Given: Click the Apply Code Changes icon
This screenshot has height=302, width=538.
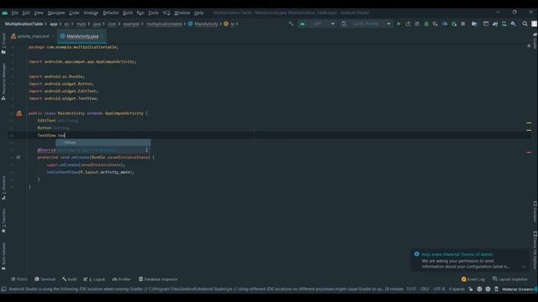Looking at the screenshot, I should 417,24.
